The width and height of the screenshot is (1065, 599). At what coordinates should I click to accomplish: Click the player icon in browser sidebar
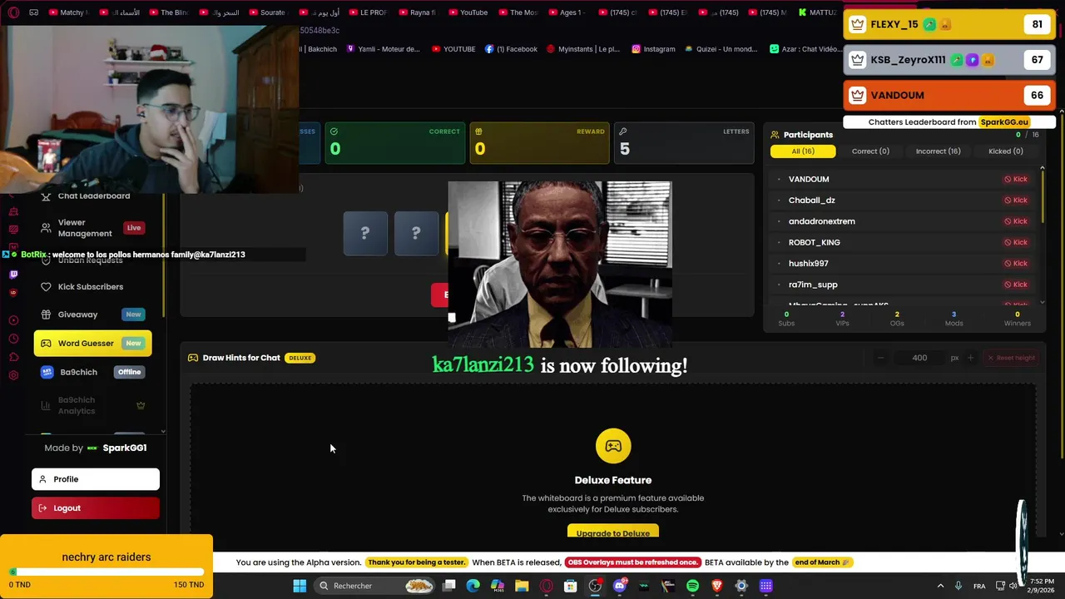[x=12, y=320]
